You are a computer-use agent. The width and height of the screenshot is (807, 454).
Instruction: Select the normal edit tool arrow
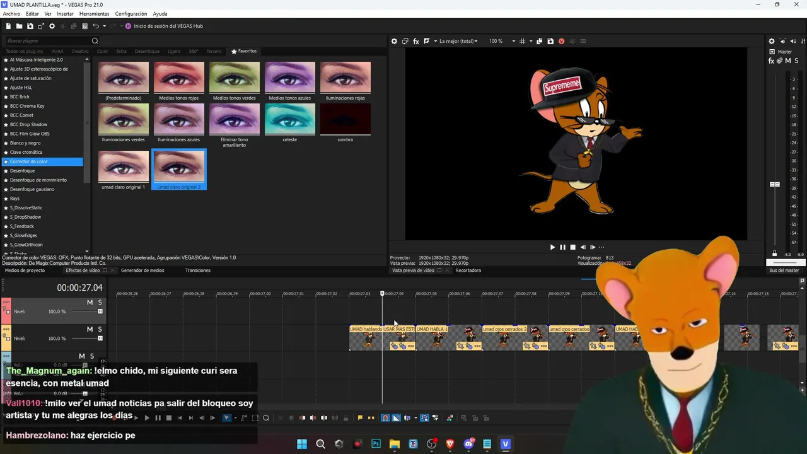tap(227, 418)
